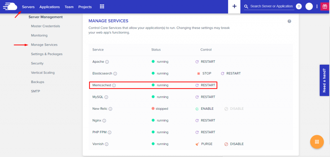
Task: Go to Master Credentials section
Action: (x=45, y=26)
